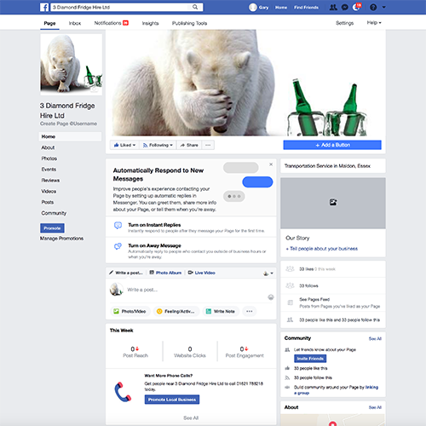426x426 pixels.
Task: Click Promote Local Business button
Action: [172, 400]
